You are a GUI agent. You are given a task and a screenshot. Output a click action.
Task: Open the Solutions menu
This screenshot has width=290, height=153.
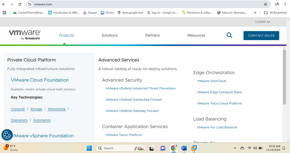[109, 35]
